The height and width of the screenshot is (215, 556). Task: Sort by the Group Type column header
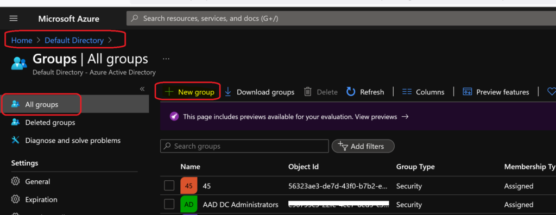coord(415,167)
